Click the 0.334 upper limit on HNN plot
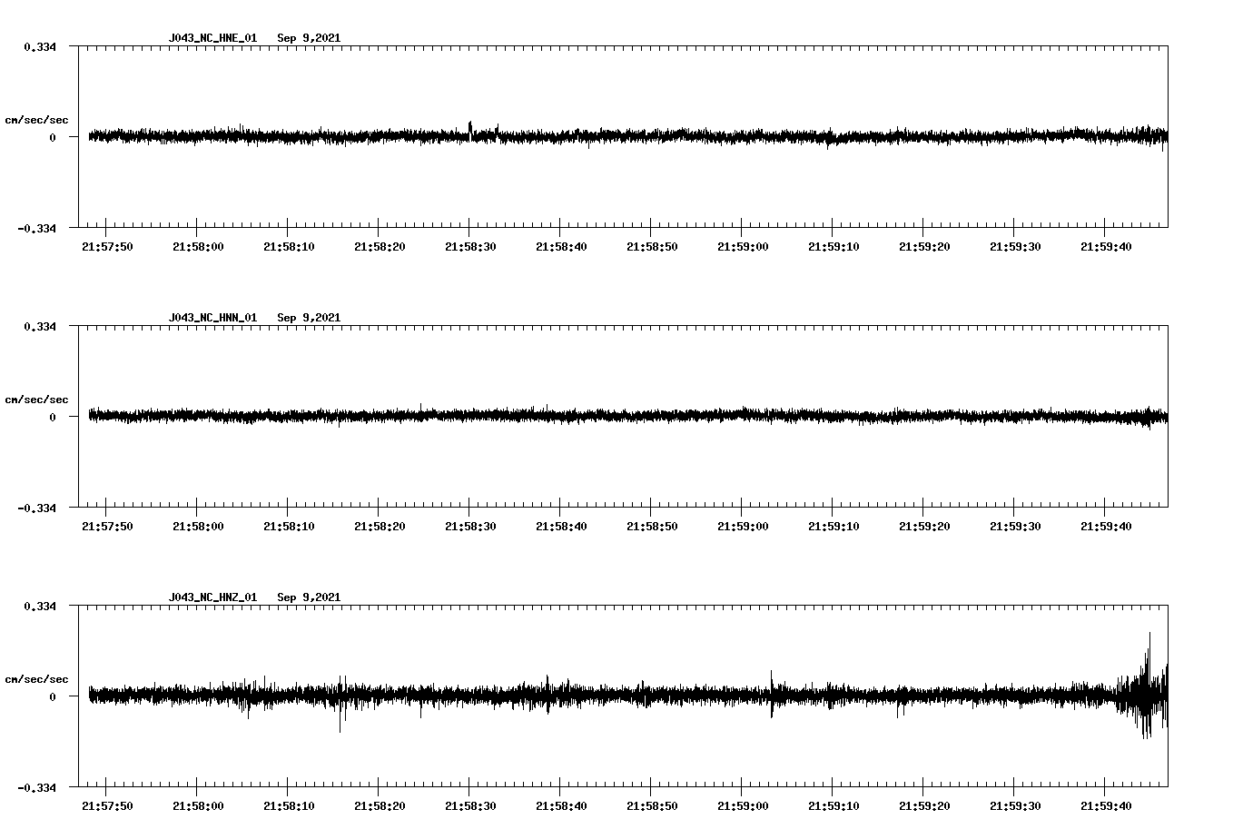The width and height of the screenshot is (1233, 839). pos(41,327)
